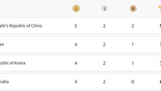
Task: Click the bronze medal B icon
Action: coord(133,9)
